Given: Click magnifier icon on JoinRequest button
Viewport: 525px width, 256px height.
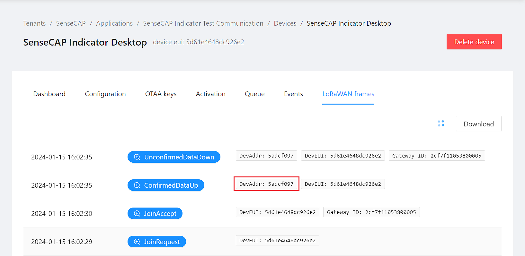Looking at the screenshot, I should click(x=137, y=242).
